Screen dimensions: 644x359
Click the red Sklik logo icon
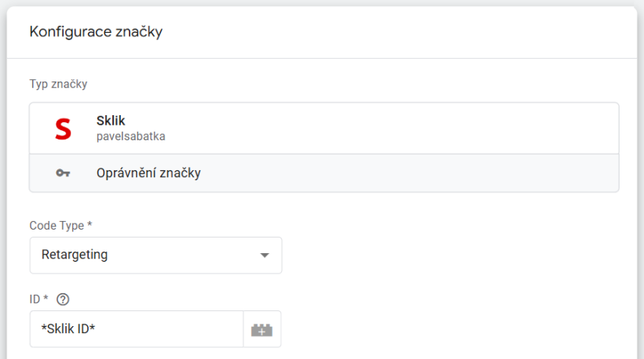tap(63, 129)
